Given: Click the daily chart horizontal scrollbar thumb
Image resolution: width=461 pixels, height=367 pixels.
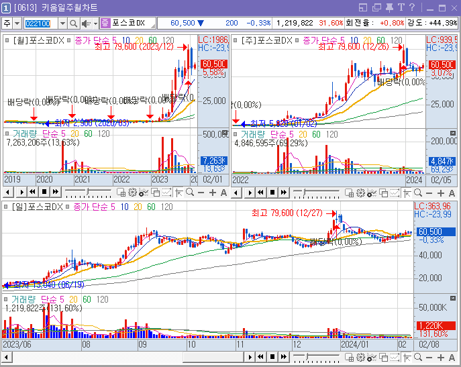Looking at the screenshot, I should [213, 358].
